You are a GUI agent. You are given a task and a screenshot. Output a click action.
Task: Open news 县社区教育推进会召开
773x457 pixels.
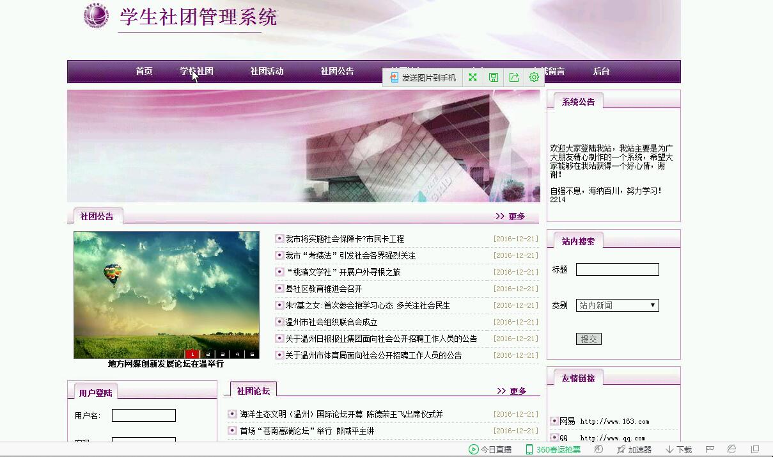point(324,289)
